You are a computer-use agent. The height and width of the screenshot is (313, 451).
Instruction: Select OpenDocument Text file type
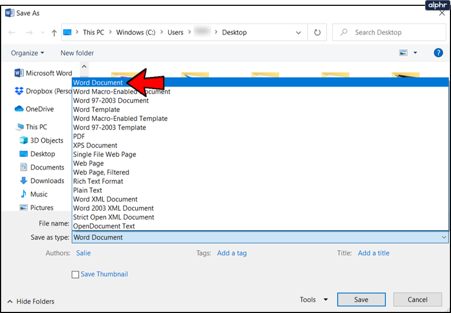(260, 226)
